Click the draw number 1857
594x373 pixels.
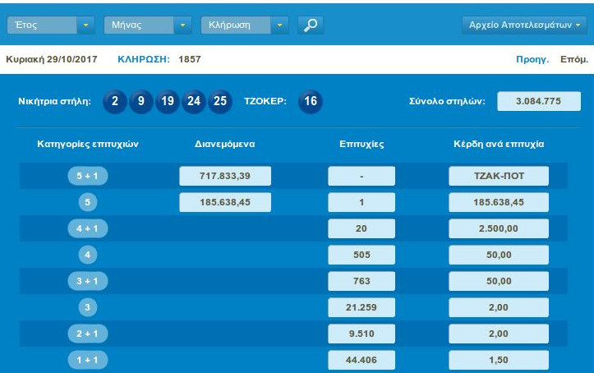pyautogui.click(x=190, y=59)
